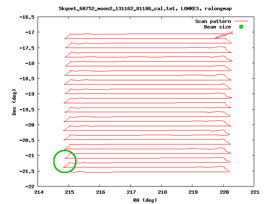273x204 pixels.
Task: Click the x-axis tick label 217
Action: pos(131,192)
